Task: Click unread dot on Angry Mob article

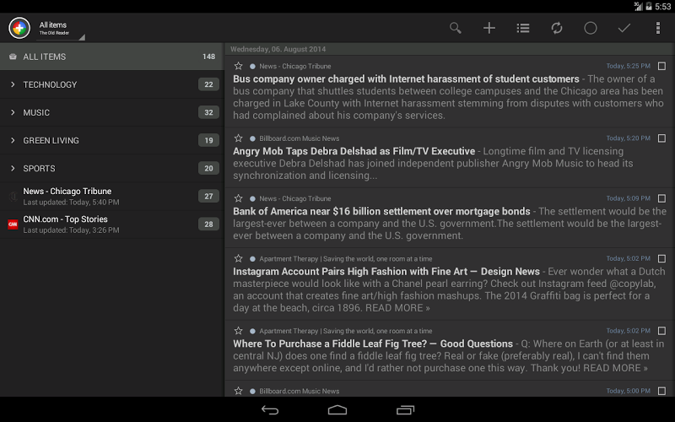Action: click(252, 138)
